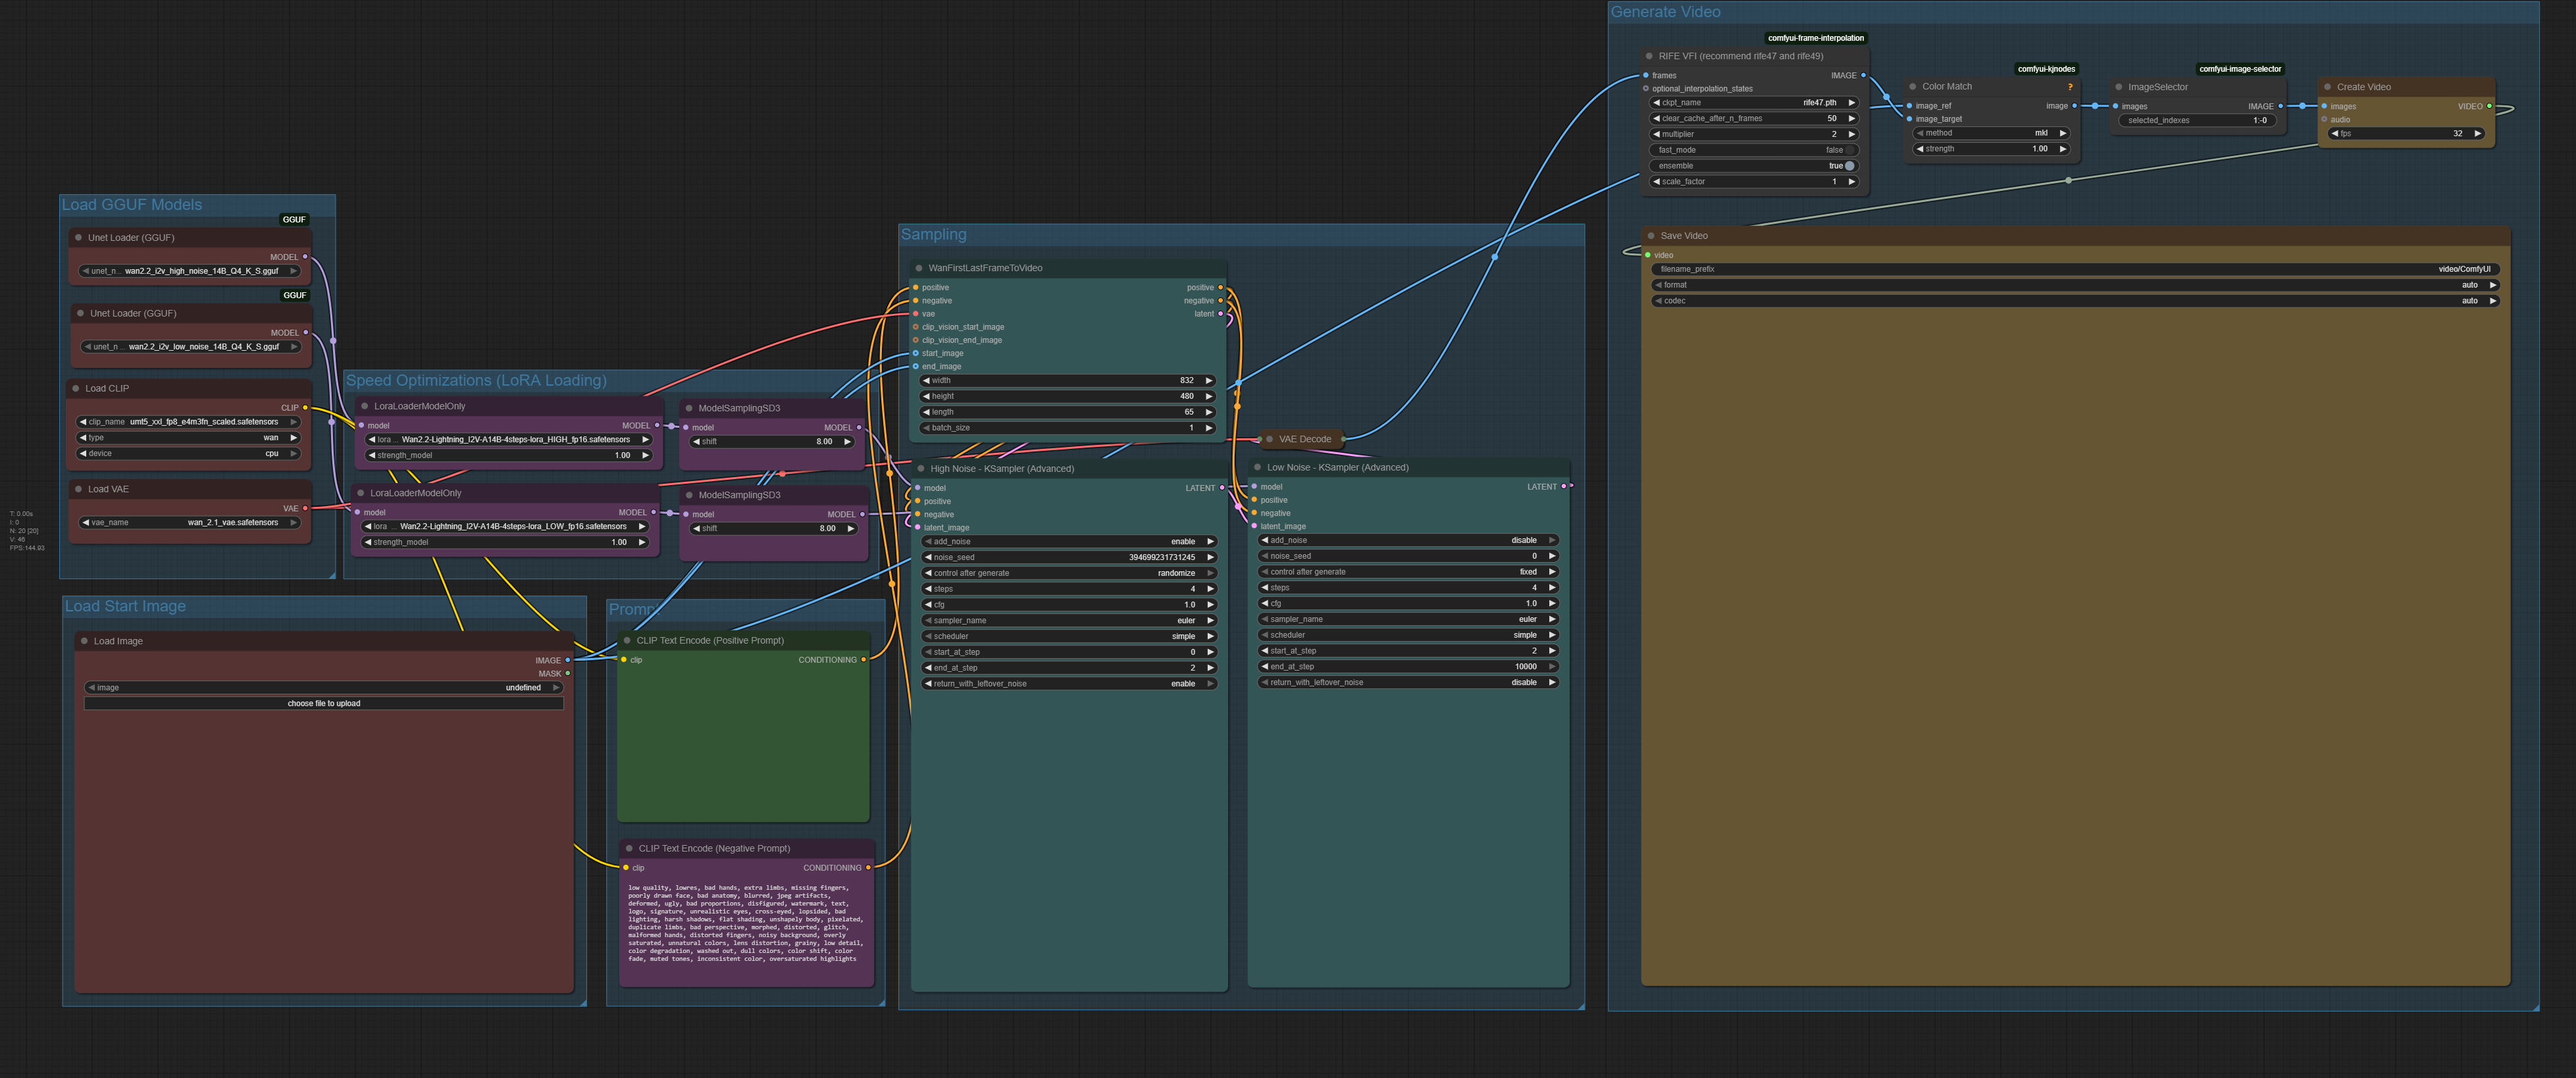Open the format dropdown in Save Video
The width and height of the screenshot is (2576, 1078).
2075,285
